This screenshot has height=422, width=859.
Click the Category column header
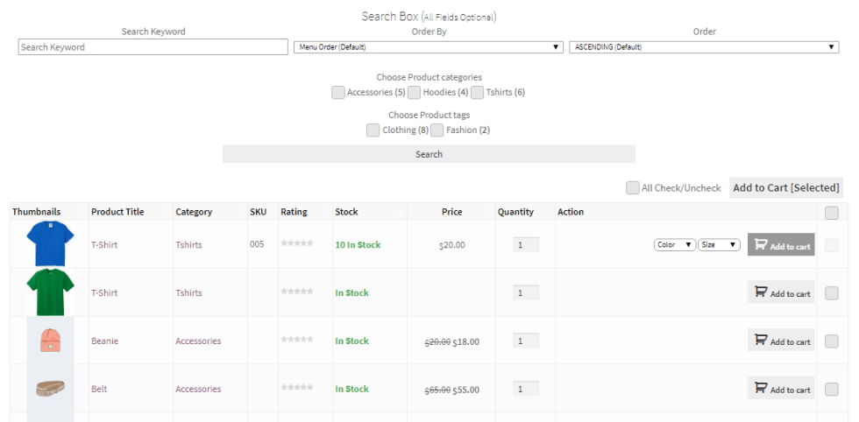pyautogui.click(x=194, y=212)
